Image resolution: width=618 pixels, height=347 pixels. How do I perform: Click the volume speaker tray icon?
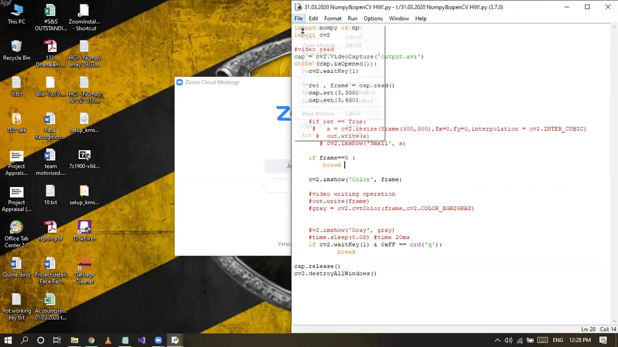click(x=508, y=340)
